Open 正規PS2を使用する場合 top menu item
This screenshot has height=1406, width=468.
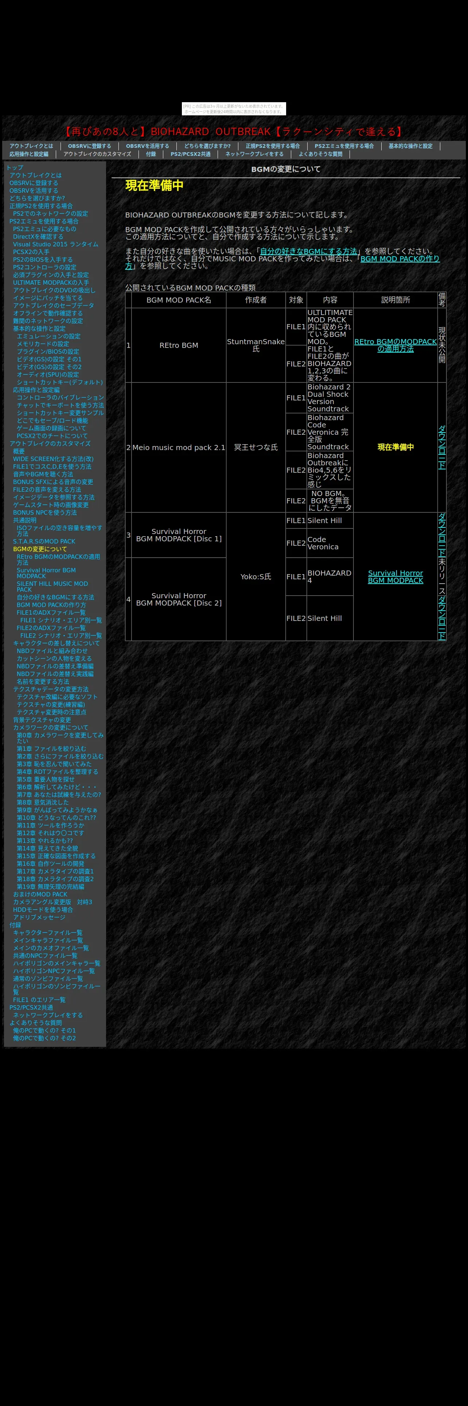(x=272, y=146)
